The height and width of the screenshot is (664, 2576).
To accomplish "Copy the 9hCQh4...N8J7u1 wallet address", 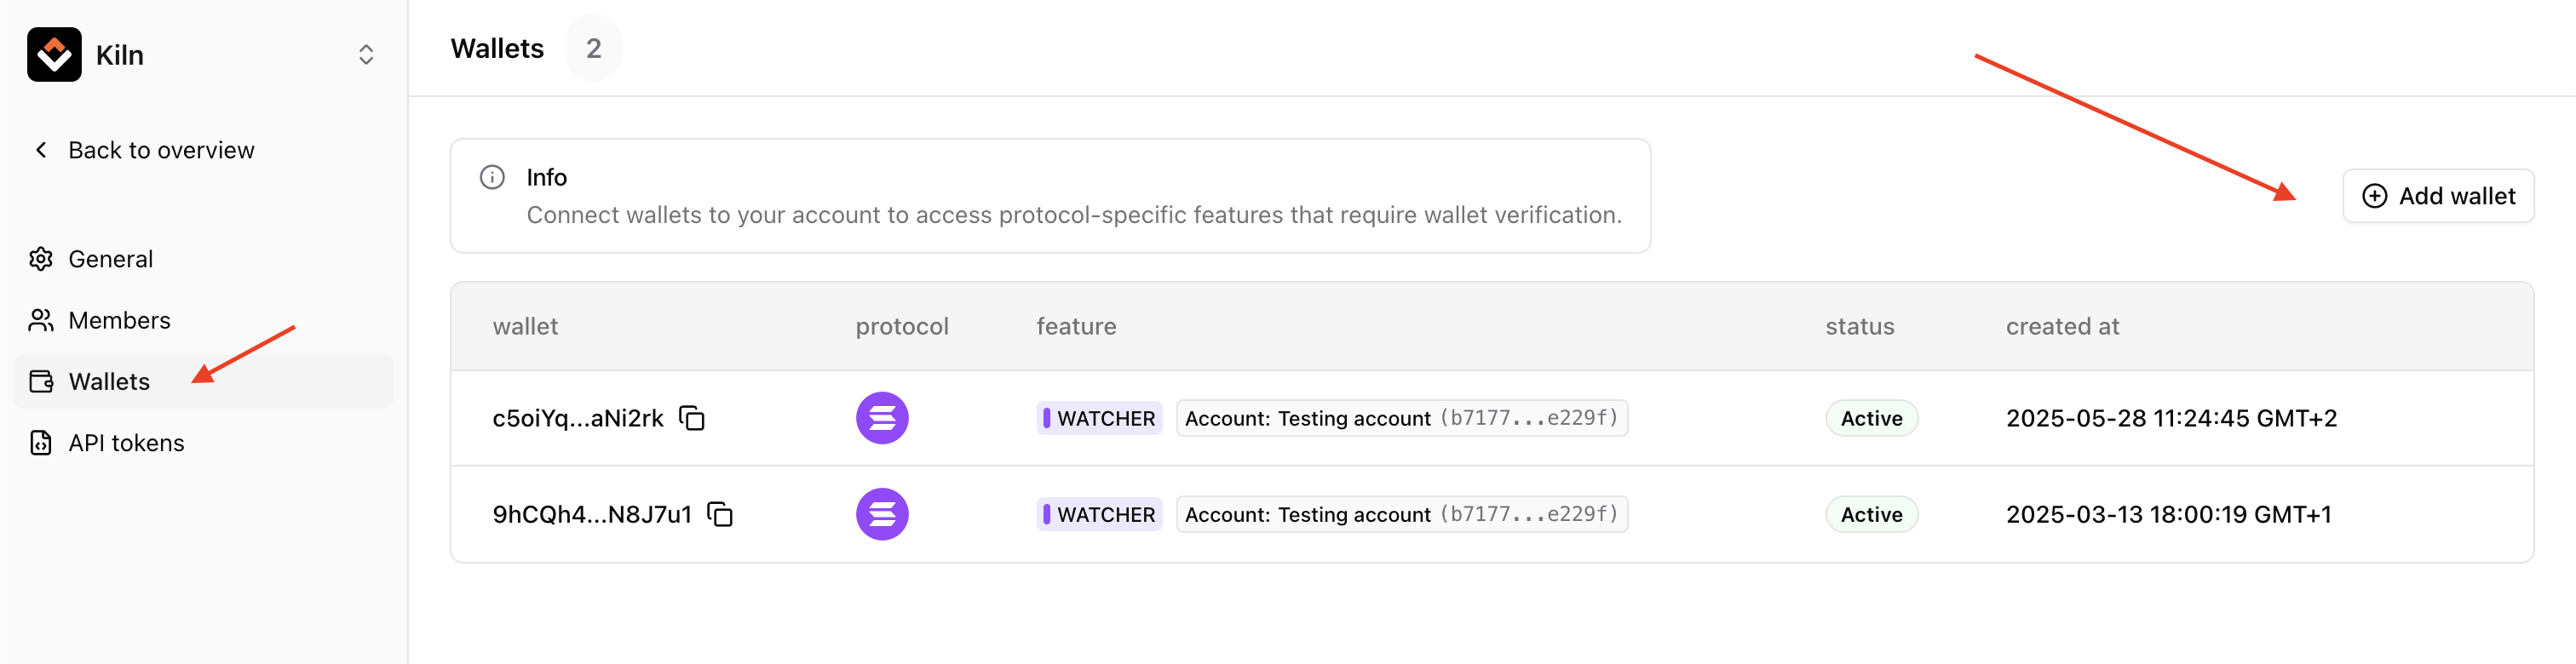I will [x=720, y=514].
